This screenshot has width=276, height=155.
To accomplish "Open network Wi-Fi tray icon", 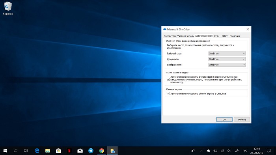I will [x=222, y=151].
